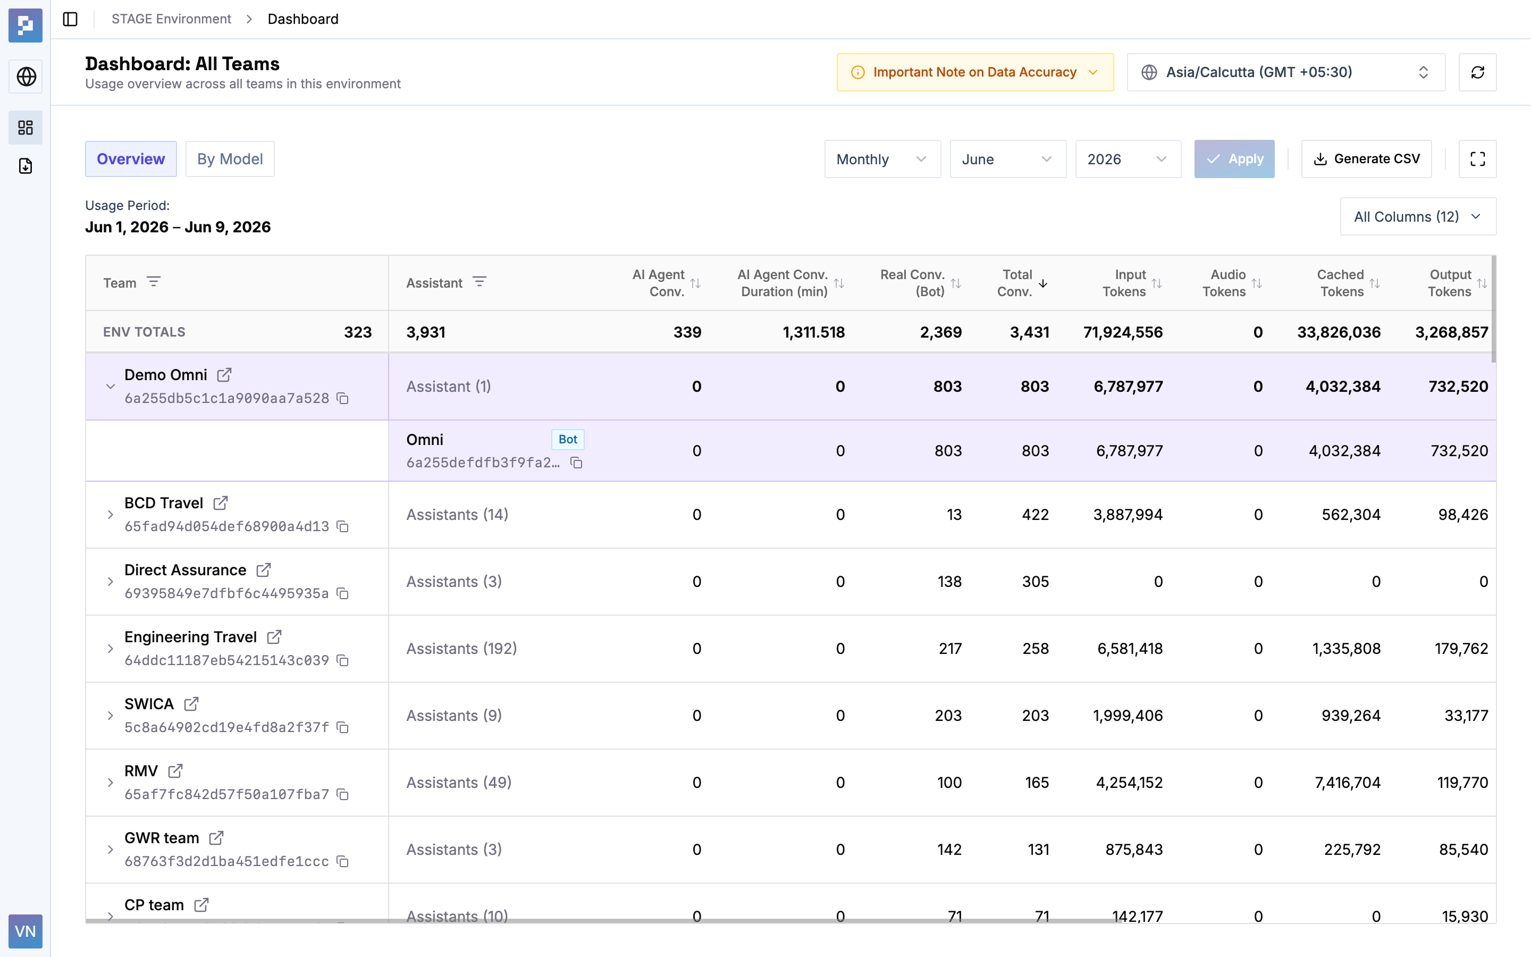Open RMV external link icon

[175, 771]
